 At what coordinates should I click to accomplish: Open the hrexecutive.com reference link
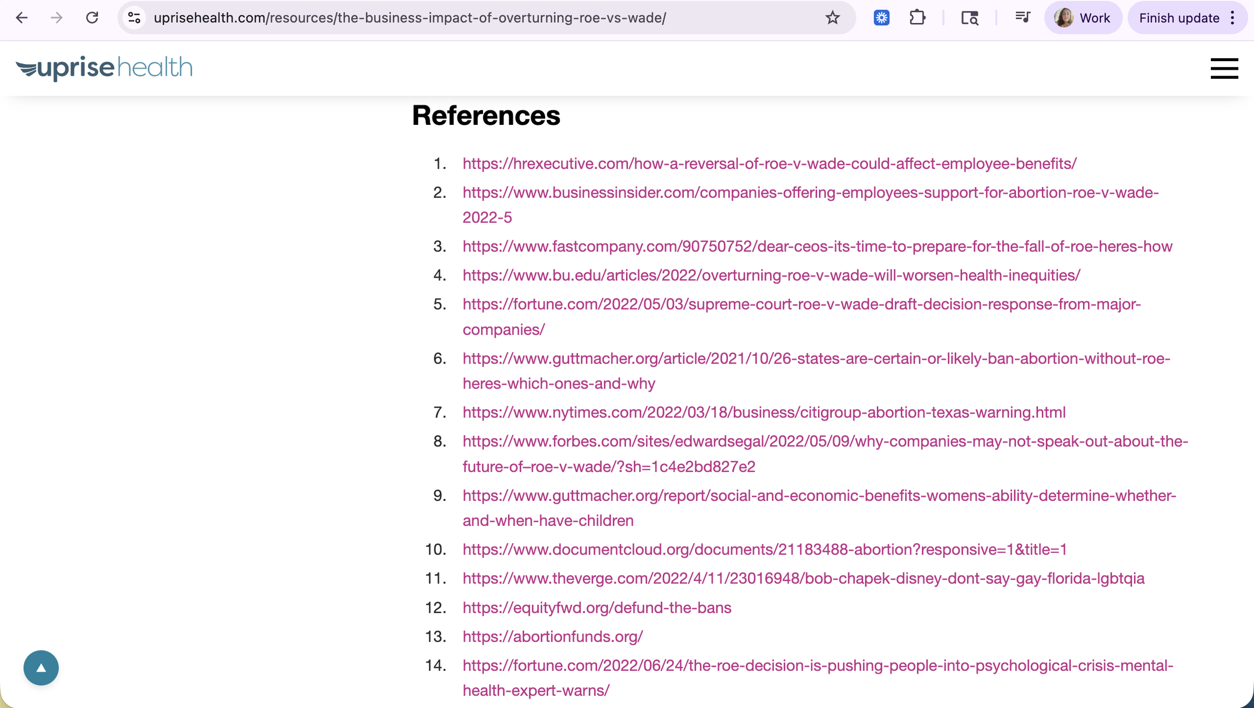point(769,164)
